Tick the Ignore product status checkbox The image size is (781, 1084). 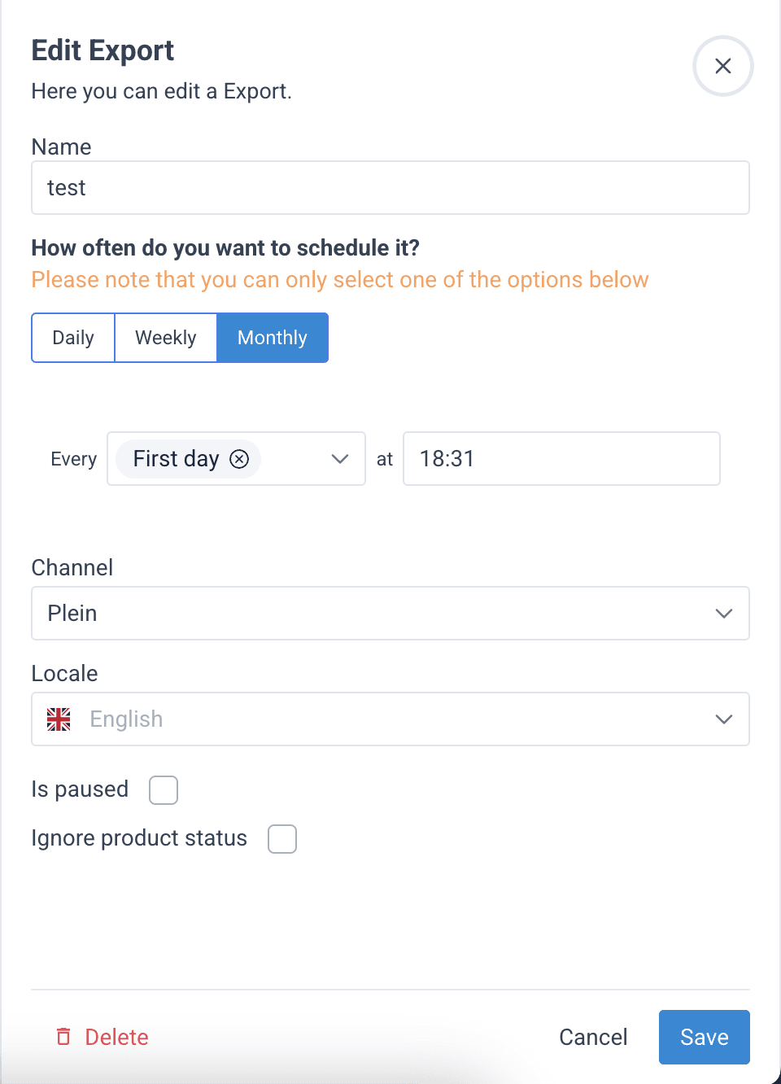tap(282, 839)
